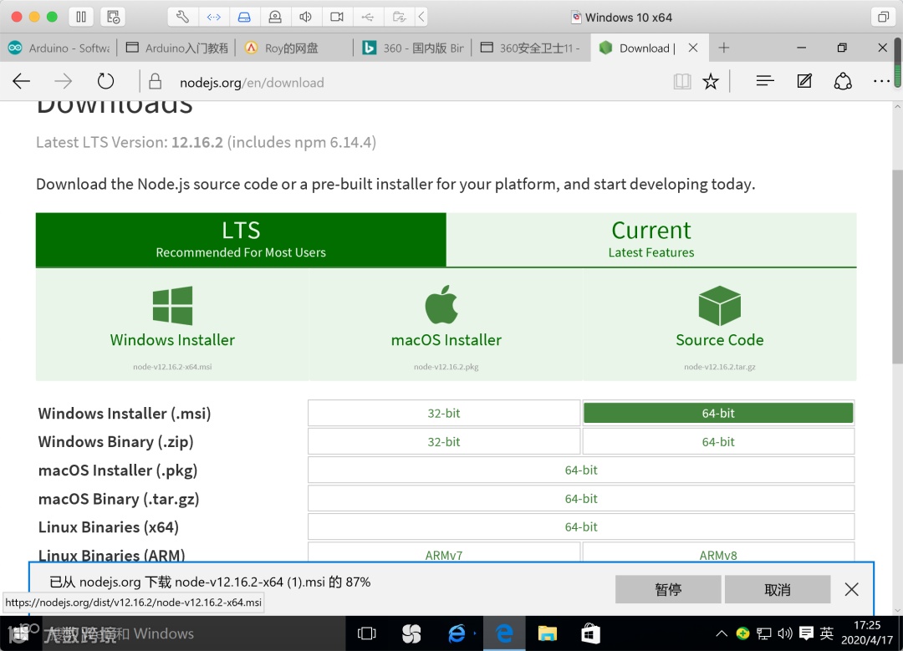The image size is (903, 651).
Task: Click 32-bit for Windows Installer (.msi)
Action: 443,414
